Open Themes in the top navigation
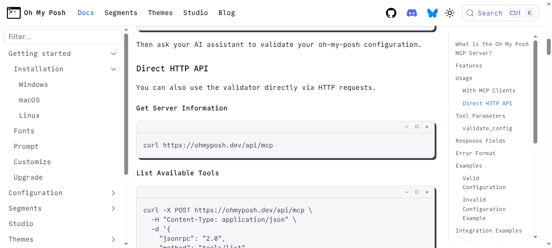Image resolution: width=552 pixels, height=248 pixels. pyautogui.click(x=160, y=13)
